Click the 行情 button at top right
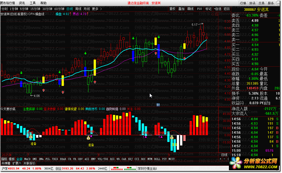This screenshot has width=282, height=173. 243,3
